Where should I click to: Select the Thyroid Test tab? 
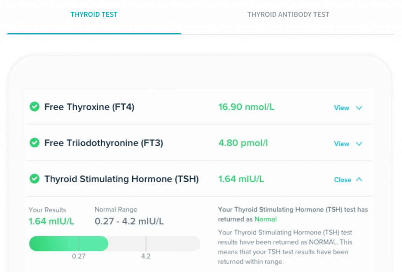tap(94, 15)
